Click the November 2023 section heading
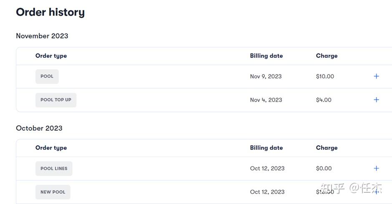Viewport: 392px width, 204px height. click(42, 36)
